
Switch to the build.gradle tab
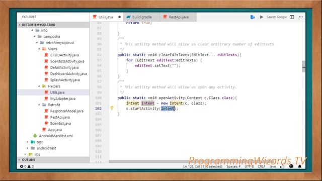(x=141, y=17)
